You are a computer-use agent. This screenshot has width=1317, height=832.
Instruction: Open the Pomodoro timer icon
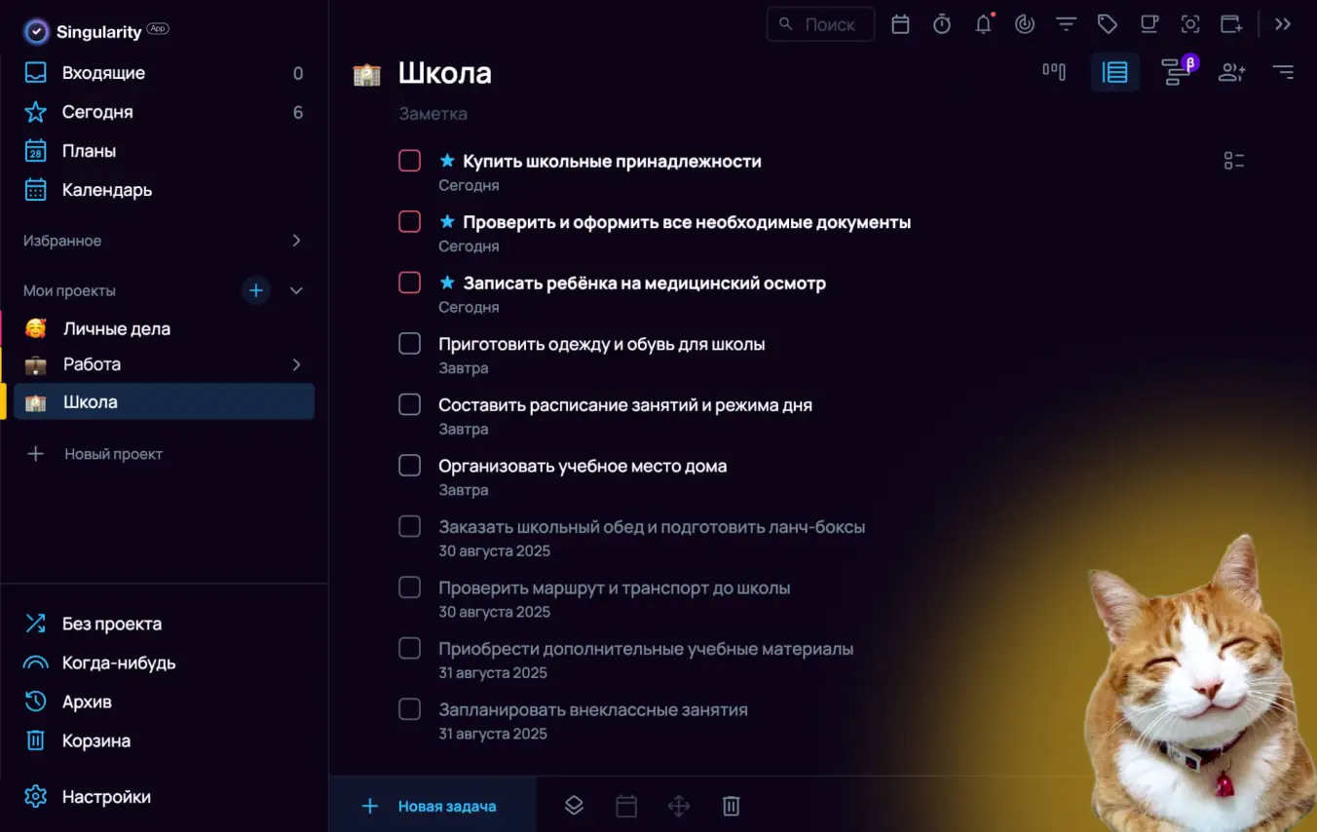pos(942,24)
